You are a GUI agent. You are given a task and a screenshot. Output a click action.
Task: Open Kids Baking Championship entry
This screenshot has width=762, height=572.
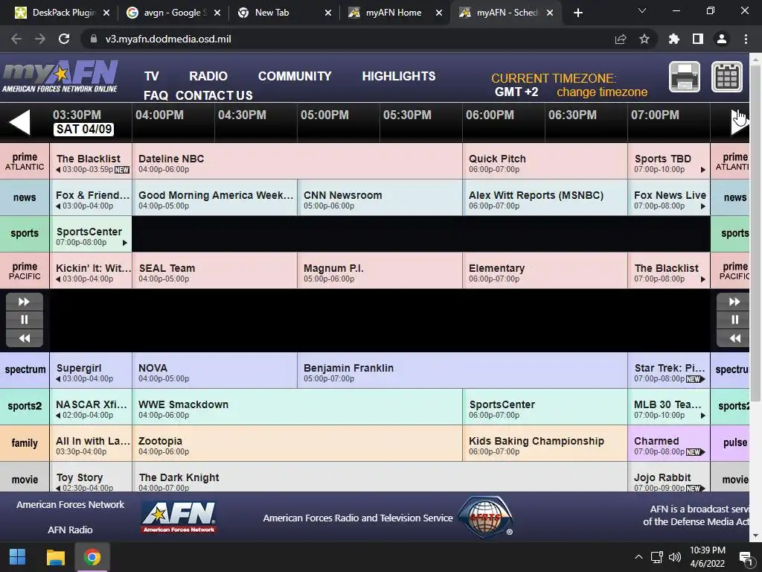pos(545,443)
